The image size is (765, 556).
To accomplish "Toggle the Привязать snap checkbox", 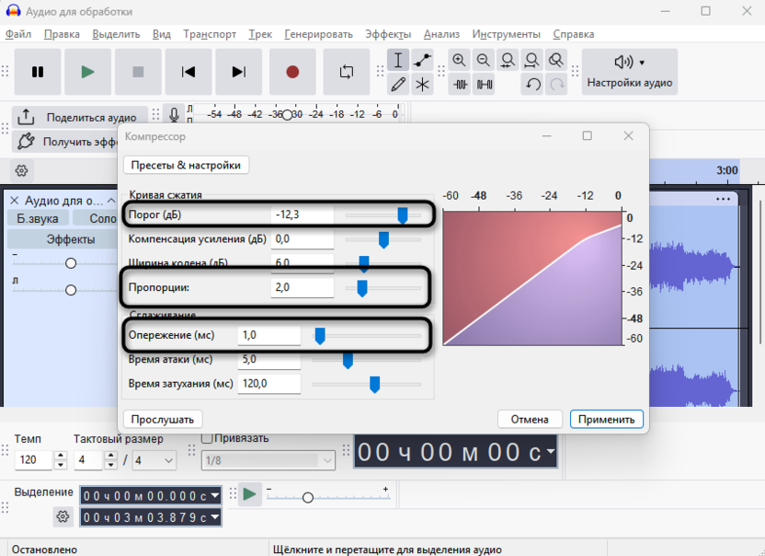I will (207, 438).
